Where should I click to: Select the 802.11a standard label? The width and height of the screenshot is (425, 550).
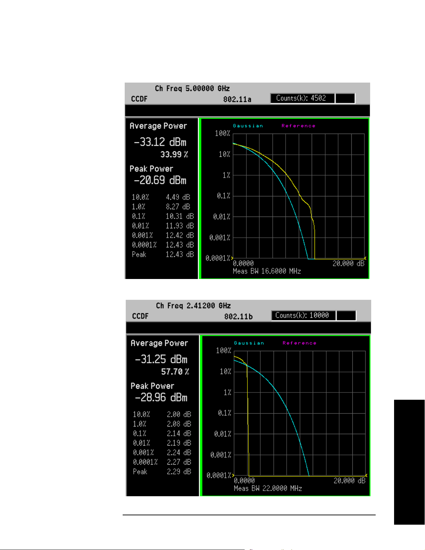(237, 99)
